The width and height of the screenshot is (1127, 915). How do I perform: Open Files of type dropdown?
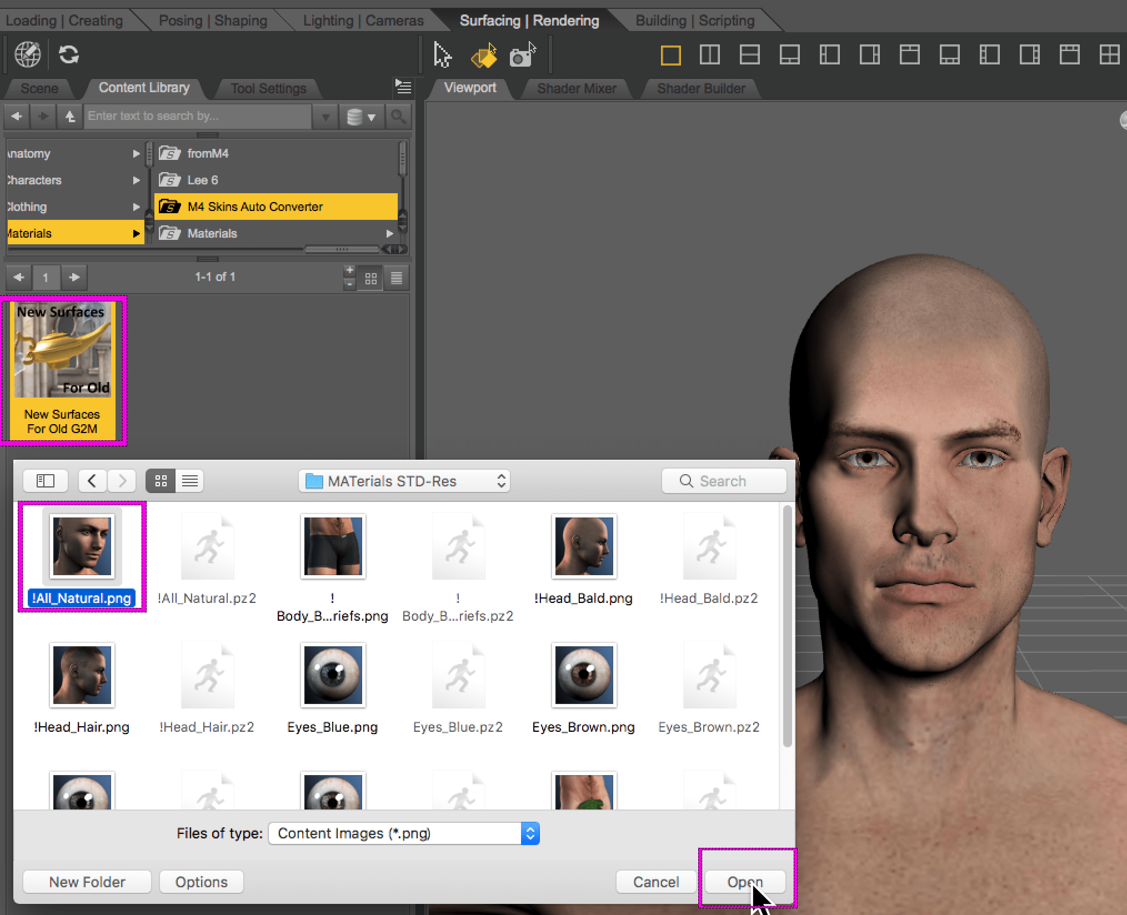pos(404,833)
